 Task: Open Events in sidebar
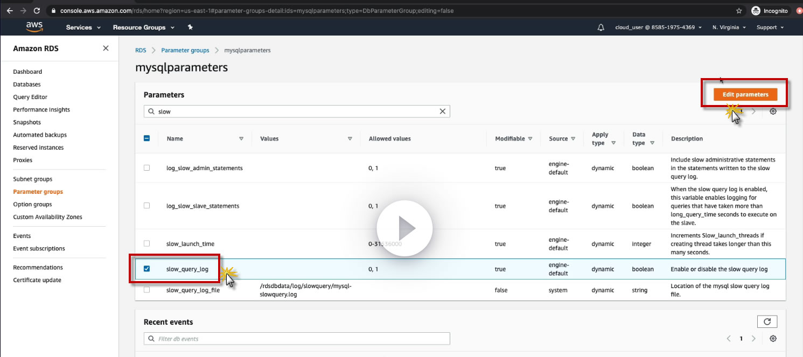(22, 236)
